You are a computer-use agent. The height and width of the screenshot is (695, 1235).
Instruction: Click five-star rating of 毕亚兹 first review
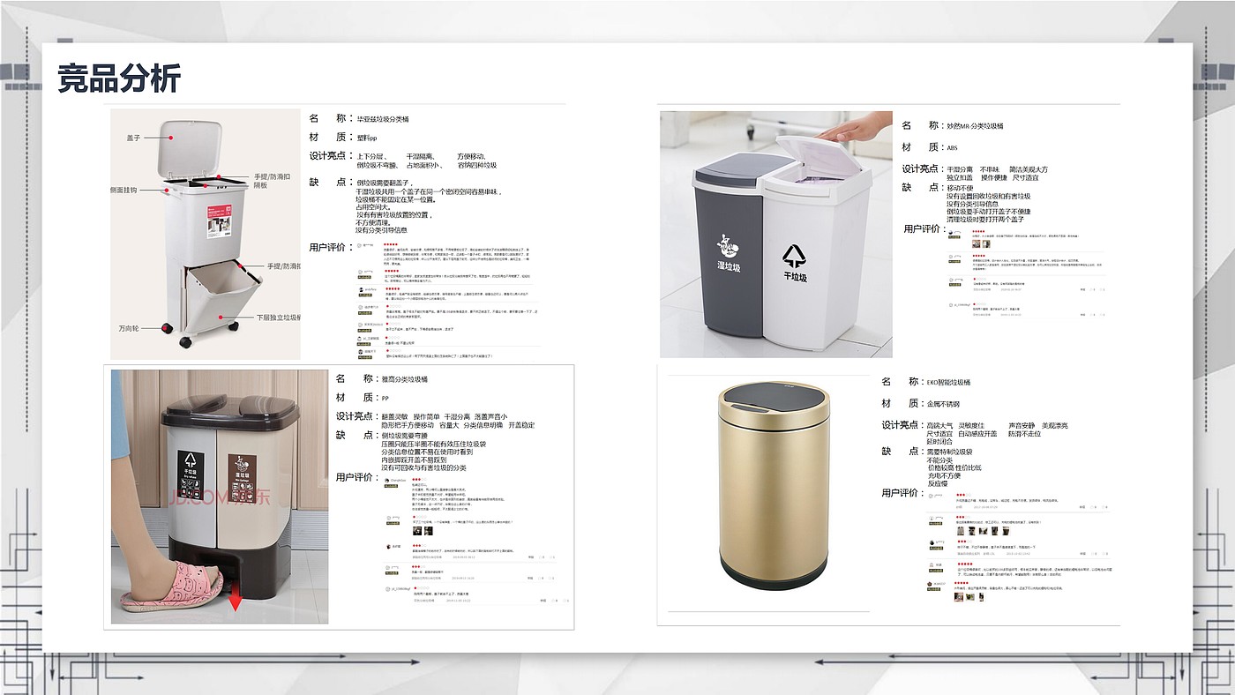[392, 244]
